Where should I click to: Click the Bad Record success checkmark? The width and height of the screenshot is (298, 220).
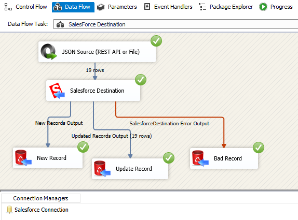tap(259, 148)
